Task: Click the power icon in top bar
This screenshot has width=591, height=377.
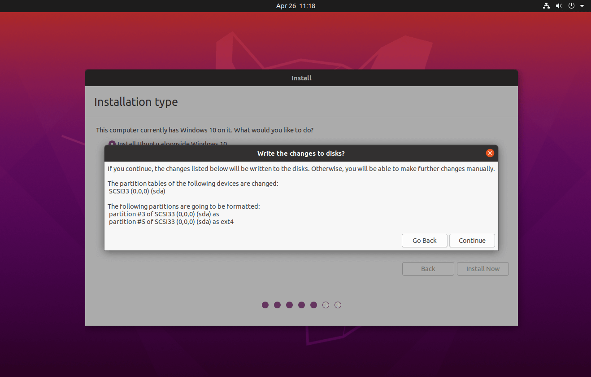Action: point(571,6)
